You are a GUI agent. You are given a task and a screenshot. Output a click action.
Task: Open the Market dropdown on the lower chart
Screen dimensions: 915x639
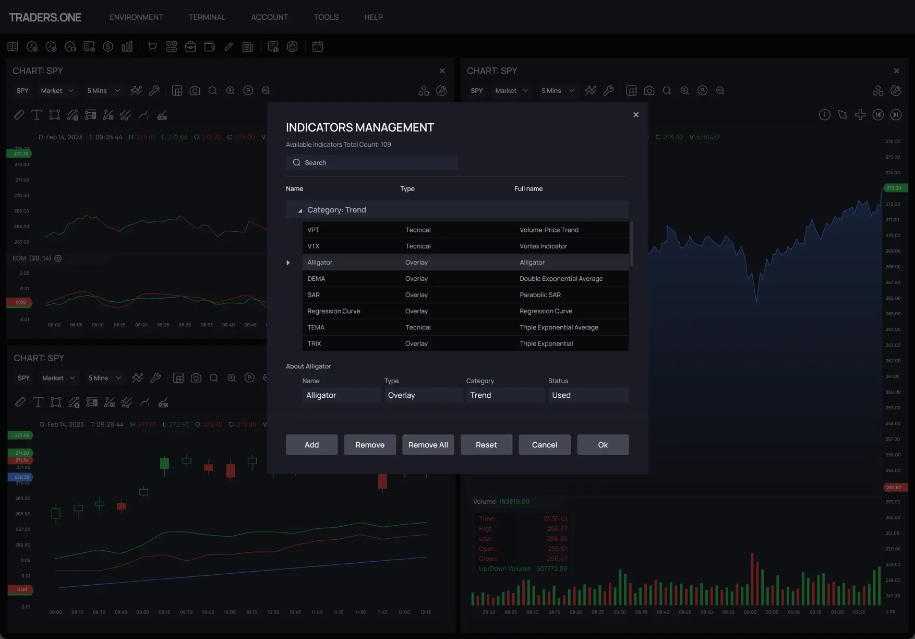click(x=58, y=377)
